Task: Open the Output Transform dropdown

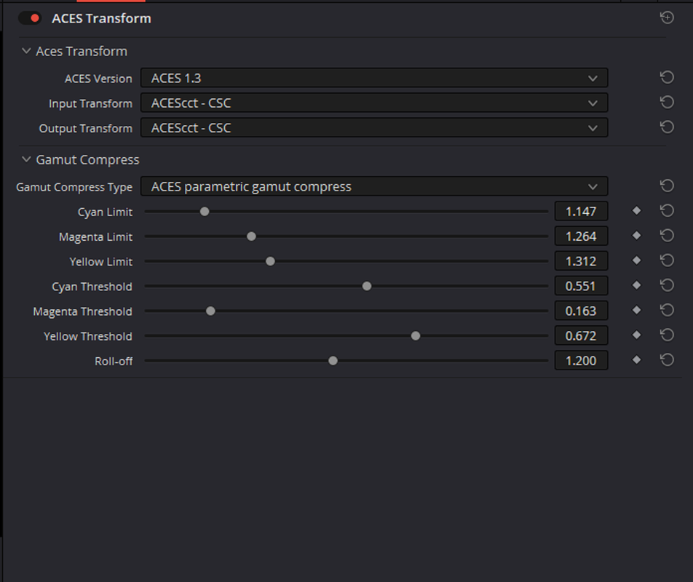Action: (374, 127)
